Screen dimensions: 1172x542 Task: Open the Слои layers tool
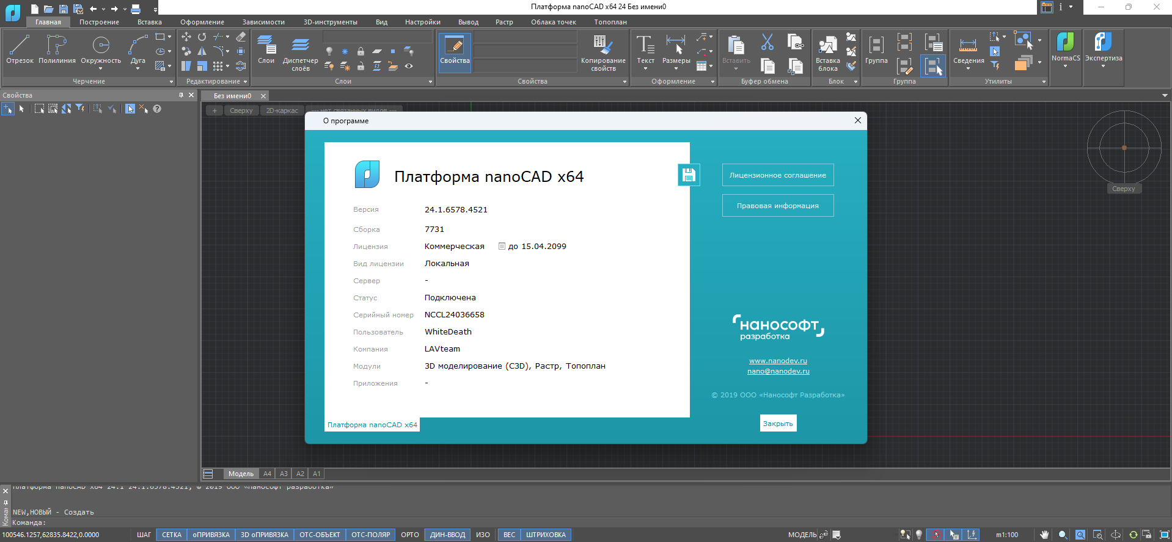(266, 49)
